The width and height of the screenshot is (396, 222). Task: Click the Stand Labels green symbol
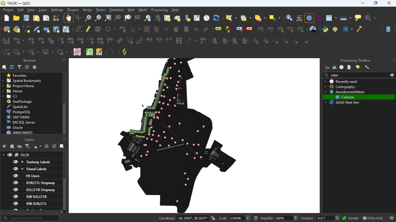[22, 169]
